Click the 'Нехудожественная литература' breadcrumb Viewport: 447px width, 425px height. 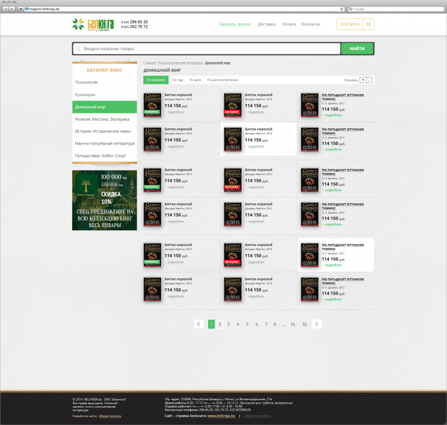click(x=180, y=63)
